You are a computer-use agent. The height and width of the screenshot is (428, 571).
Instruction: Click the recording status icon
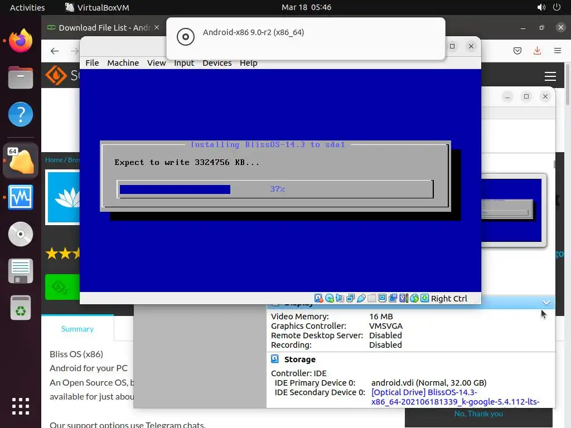[x=393, y=299]
